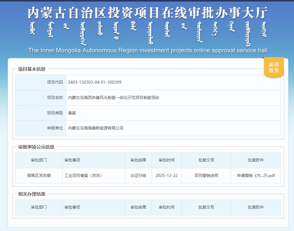Click the 申报单位 label cell
Image resolution: width=294 pixels, height=231 pixels.
55,128
